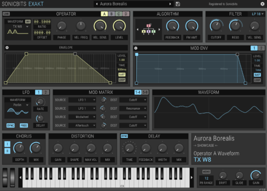This screenshot has width=267, height=191.
Task: Open Modwheel source dropdown
Action: 82,117
